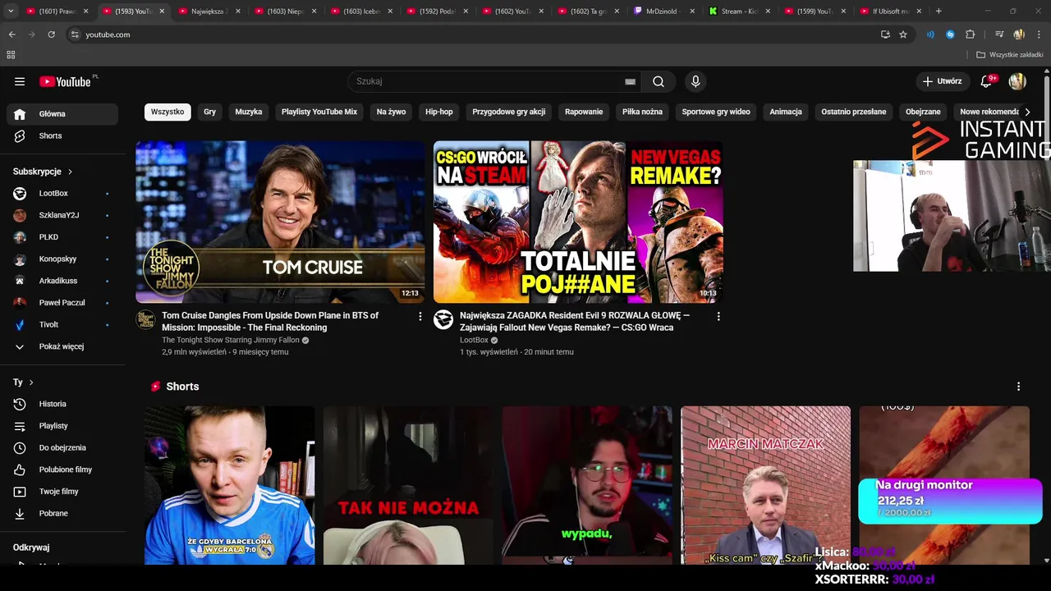Start voice search with the microphone icon
Screen dimensions: 1051x591
695,81
